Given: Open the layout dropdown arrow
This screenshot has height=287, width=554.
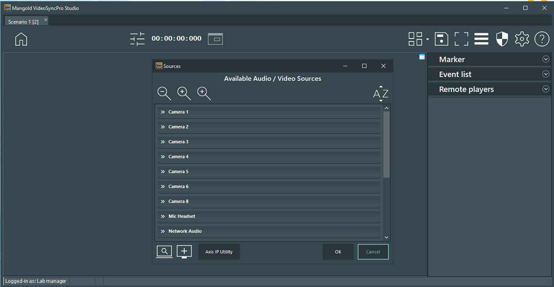Looking at the screenshot, I should pos(427,39).
